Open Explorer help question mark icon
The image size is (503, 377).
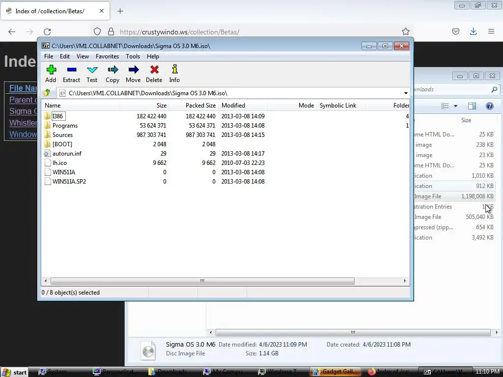tap(490, 106)
